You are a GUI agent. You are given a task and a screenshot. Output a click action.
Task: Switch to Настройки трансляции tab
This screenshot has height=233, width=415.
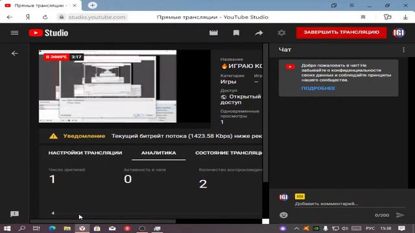[x=85, y=153]
